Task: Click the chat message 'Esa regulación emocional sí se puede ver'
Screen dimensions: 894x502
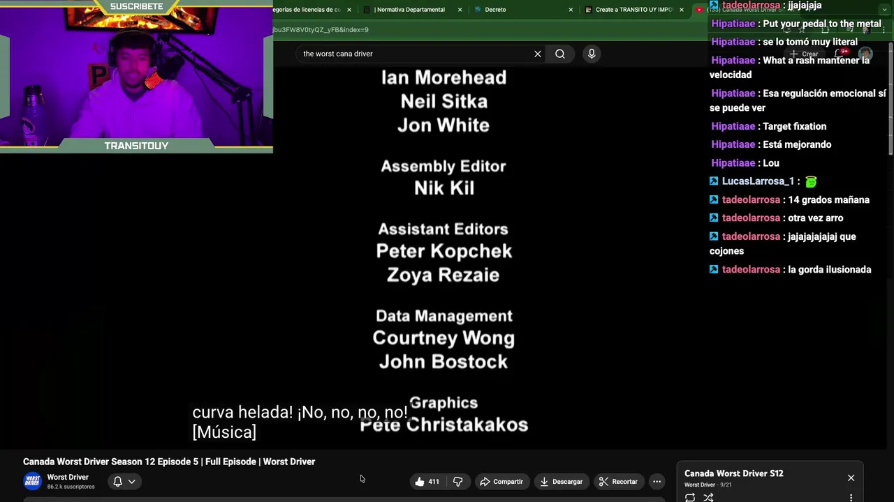Action: pos(798,100)
